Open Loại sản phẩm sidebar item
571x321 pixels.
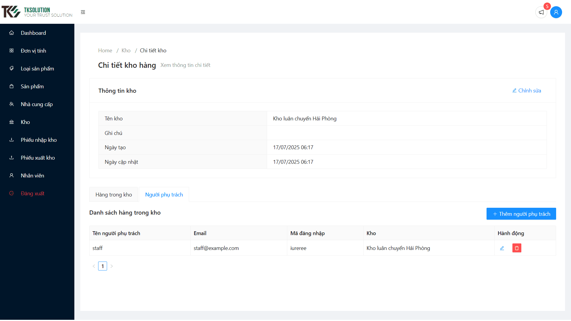point(37,69)
